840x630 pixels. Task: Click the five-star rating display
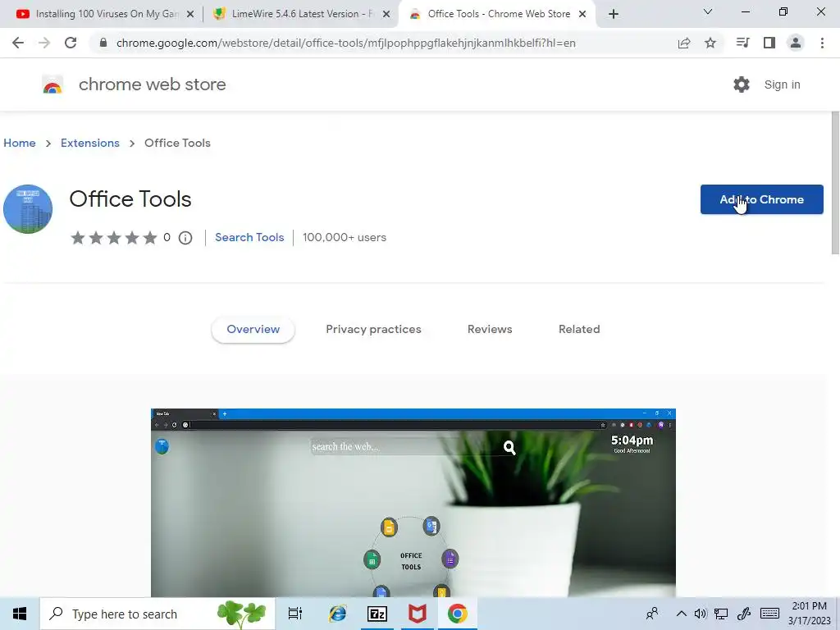click(113, 238)
